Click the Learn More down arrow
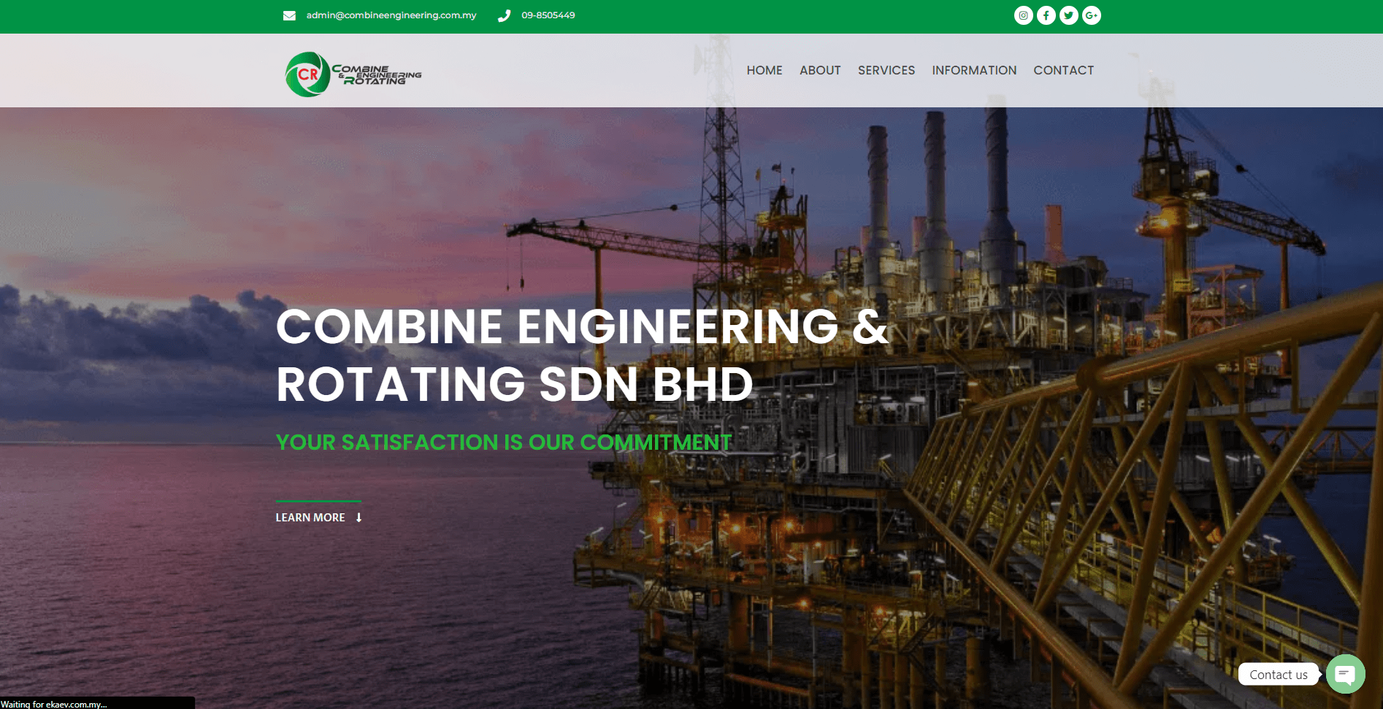 (359, 518)
